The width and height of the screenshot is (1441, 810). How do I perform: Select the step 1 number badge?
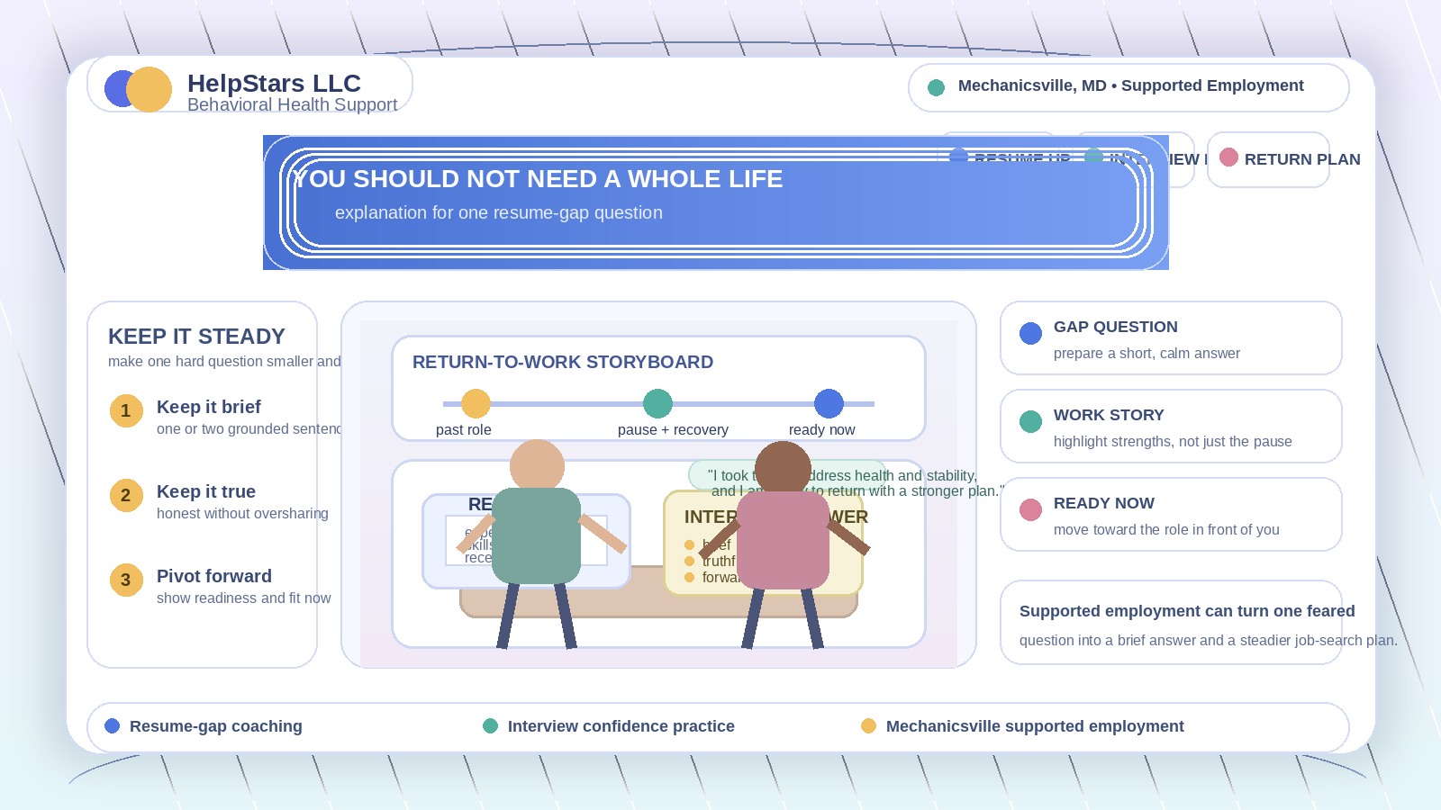[x=126, y=410]
